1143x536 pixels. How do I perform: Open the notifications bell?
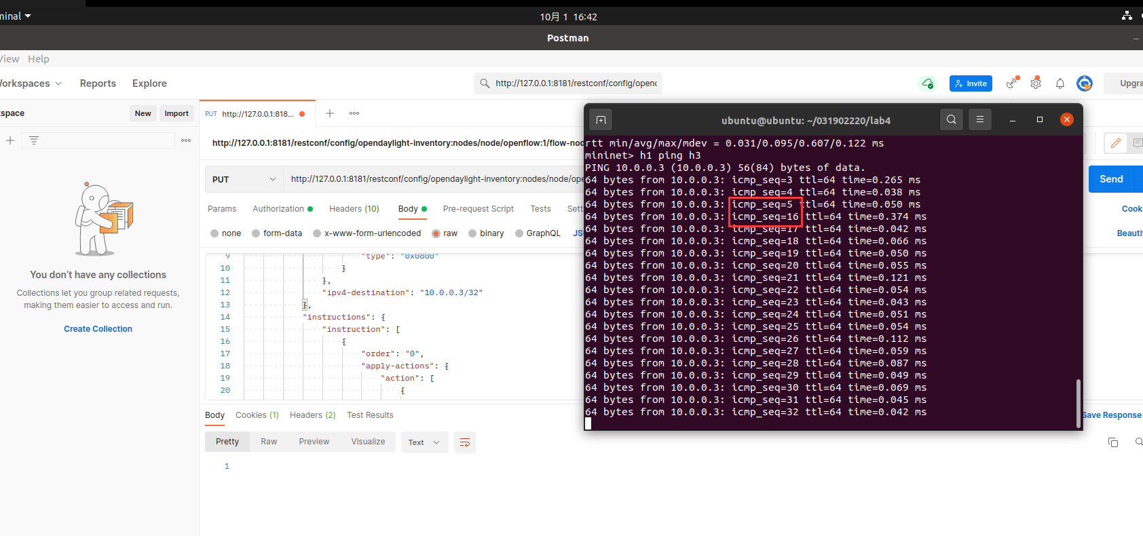1060,83
